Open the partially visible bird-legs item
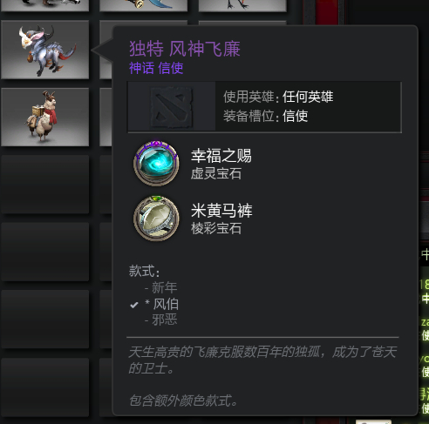The height and width of the screenshot is (424, 429). coord(242,5)
